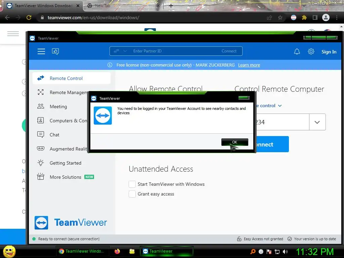The height and width of the screenshot is (258, 344).
Task: Click the Getting Started lightbulb icon
Action: coord(41,163)
